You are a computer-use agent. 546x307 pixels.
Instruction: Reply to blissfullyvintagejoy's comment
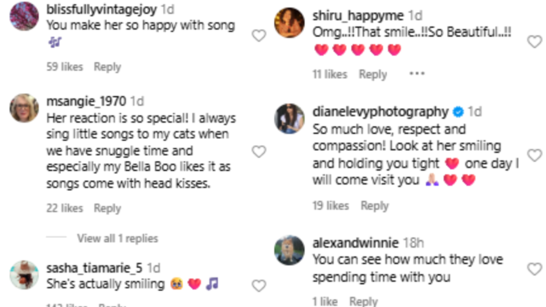pyautogui.click(x=108, y=67)
